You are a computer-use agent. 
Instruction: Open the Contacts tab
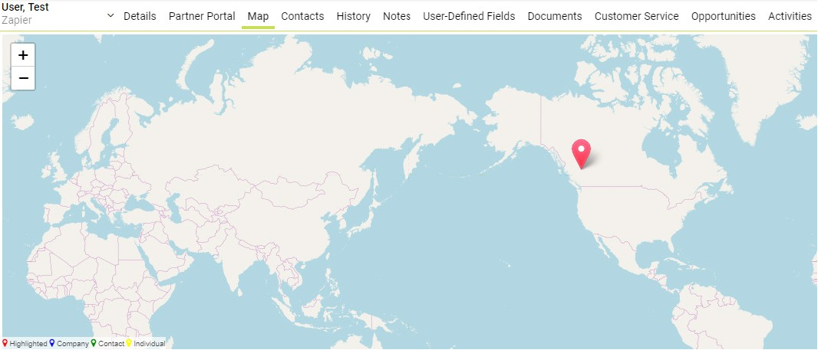click(x=302, y=16)
